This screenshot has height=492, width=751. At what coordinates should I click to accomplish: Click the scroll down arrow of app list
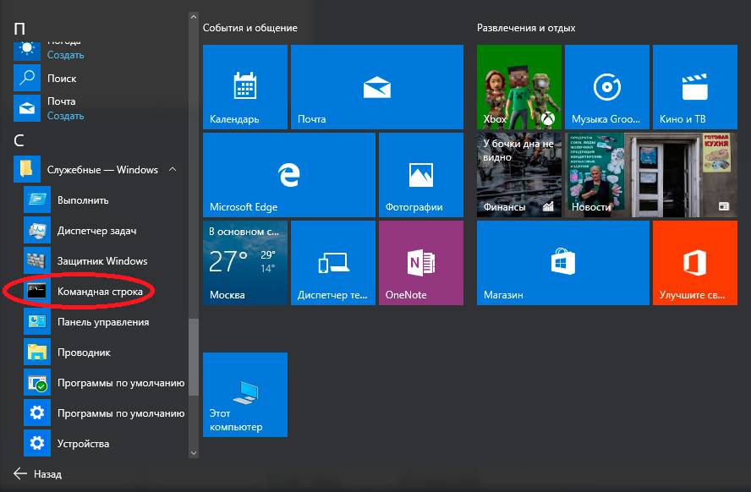point(194,453)
